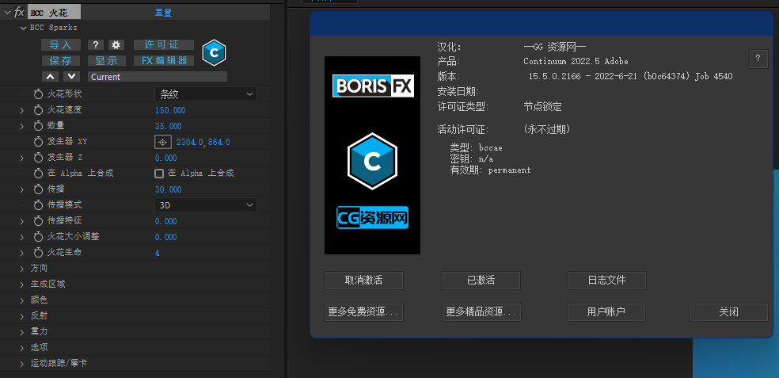Expand the 传播特征 property
The width and height of the screenshot is (779, 378).
[22, 221]
